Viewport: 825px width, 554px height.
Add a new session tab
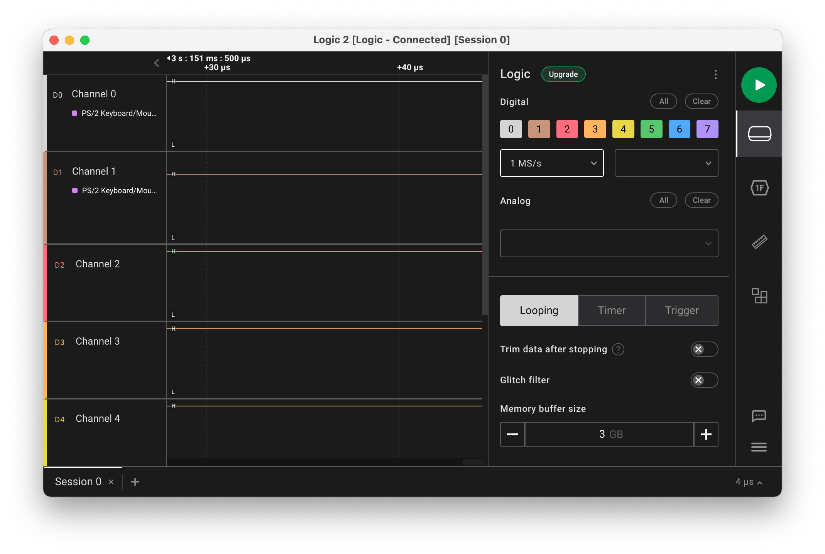135,482
